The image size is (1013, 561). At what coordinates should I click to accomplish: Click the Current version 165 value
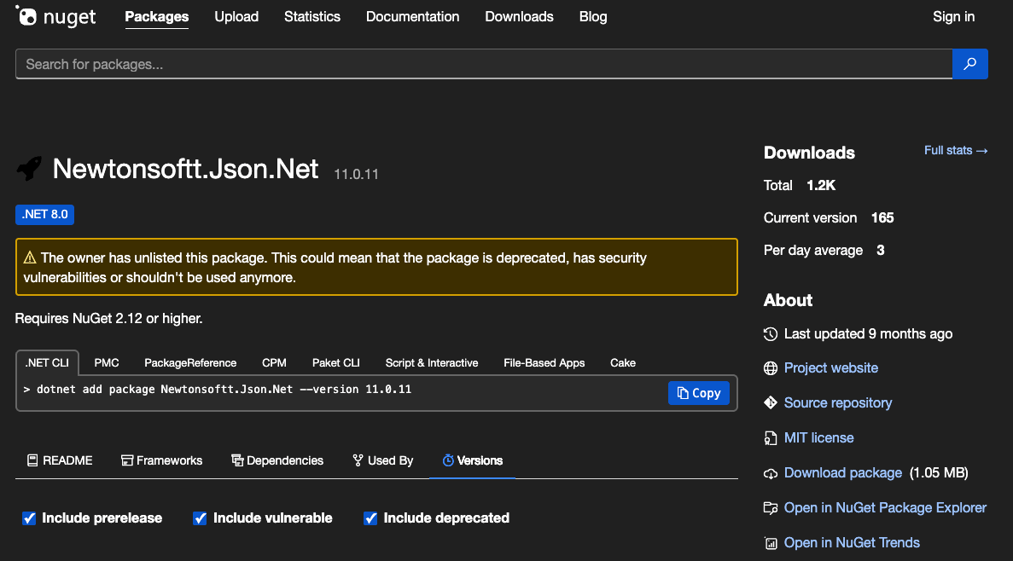point(882,217)
